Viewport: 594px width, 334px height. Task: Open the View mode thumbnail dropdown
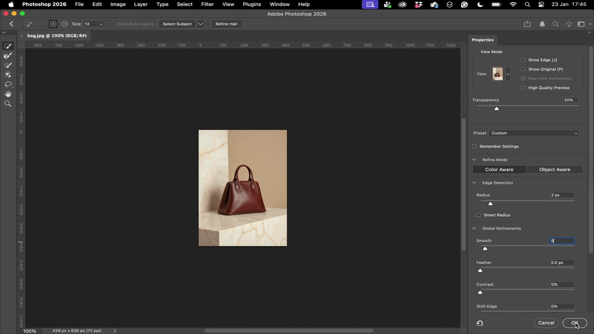pyautogui.click(x=508, y=74)
